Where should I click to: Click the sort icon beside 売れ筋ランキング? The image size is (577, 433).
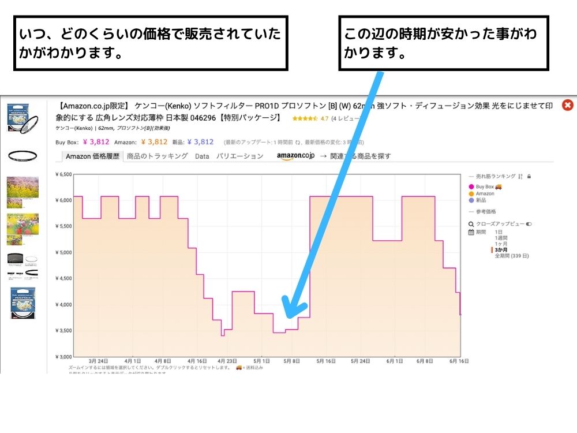tap(520, 176)
